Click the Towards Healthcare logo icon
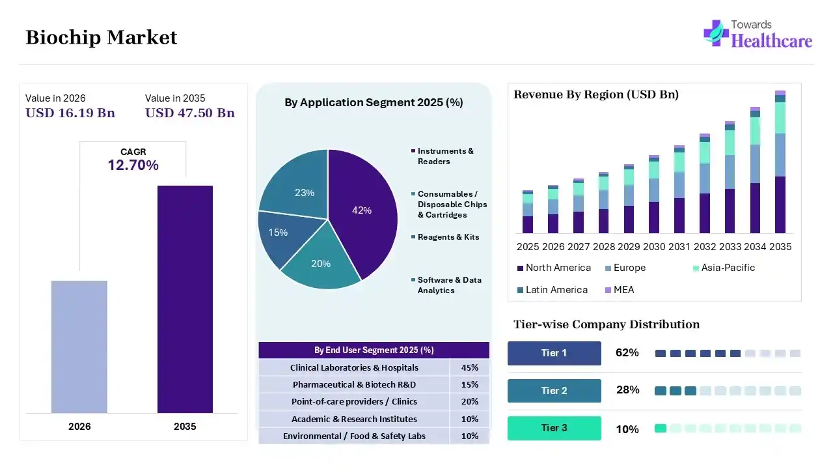Image resolution: width=833 pixels, height=469 pixels. [716, 33]
